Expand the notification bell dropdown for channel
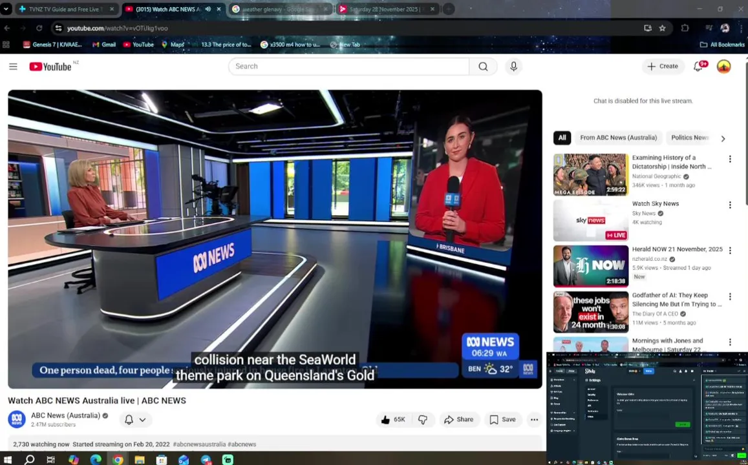This screenshot has height=465, width=748. [142, 420]
